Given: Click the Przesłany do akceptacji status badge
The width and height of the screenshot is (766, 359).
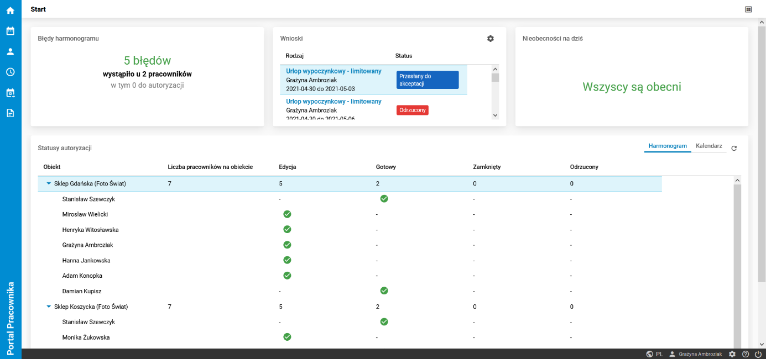Looking at the screenshot, I should point(428,80).
